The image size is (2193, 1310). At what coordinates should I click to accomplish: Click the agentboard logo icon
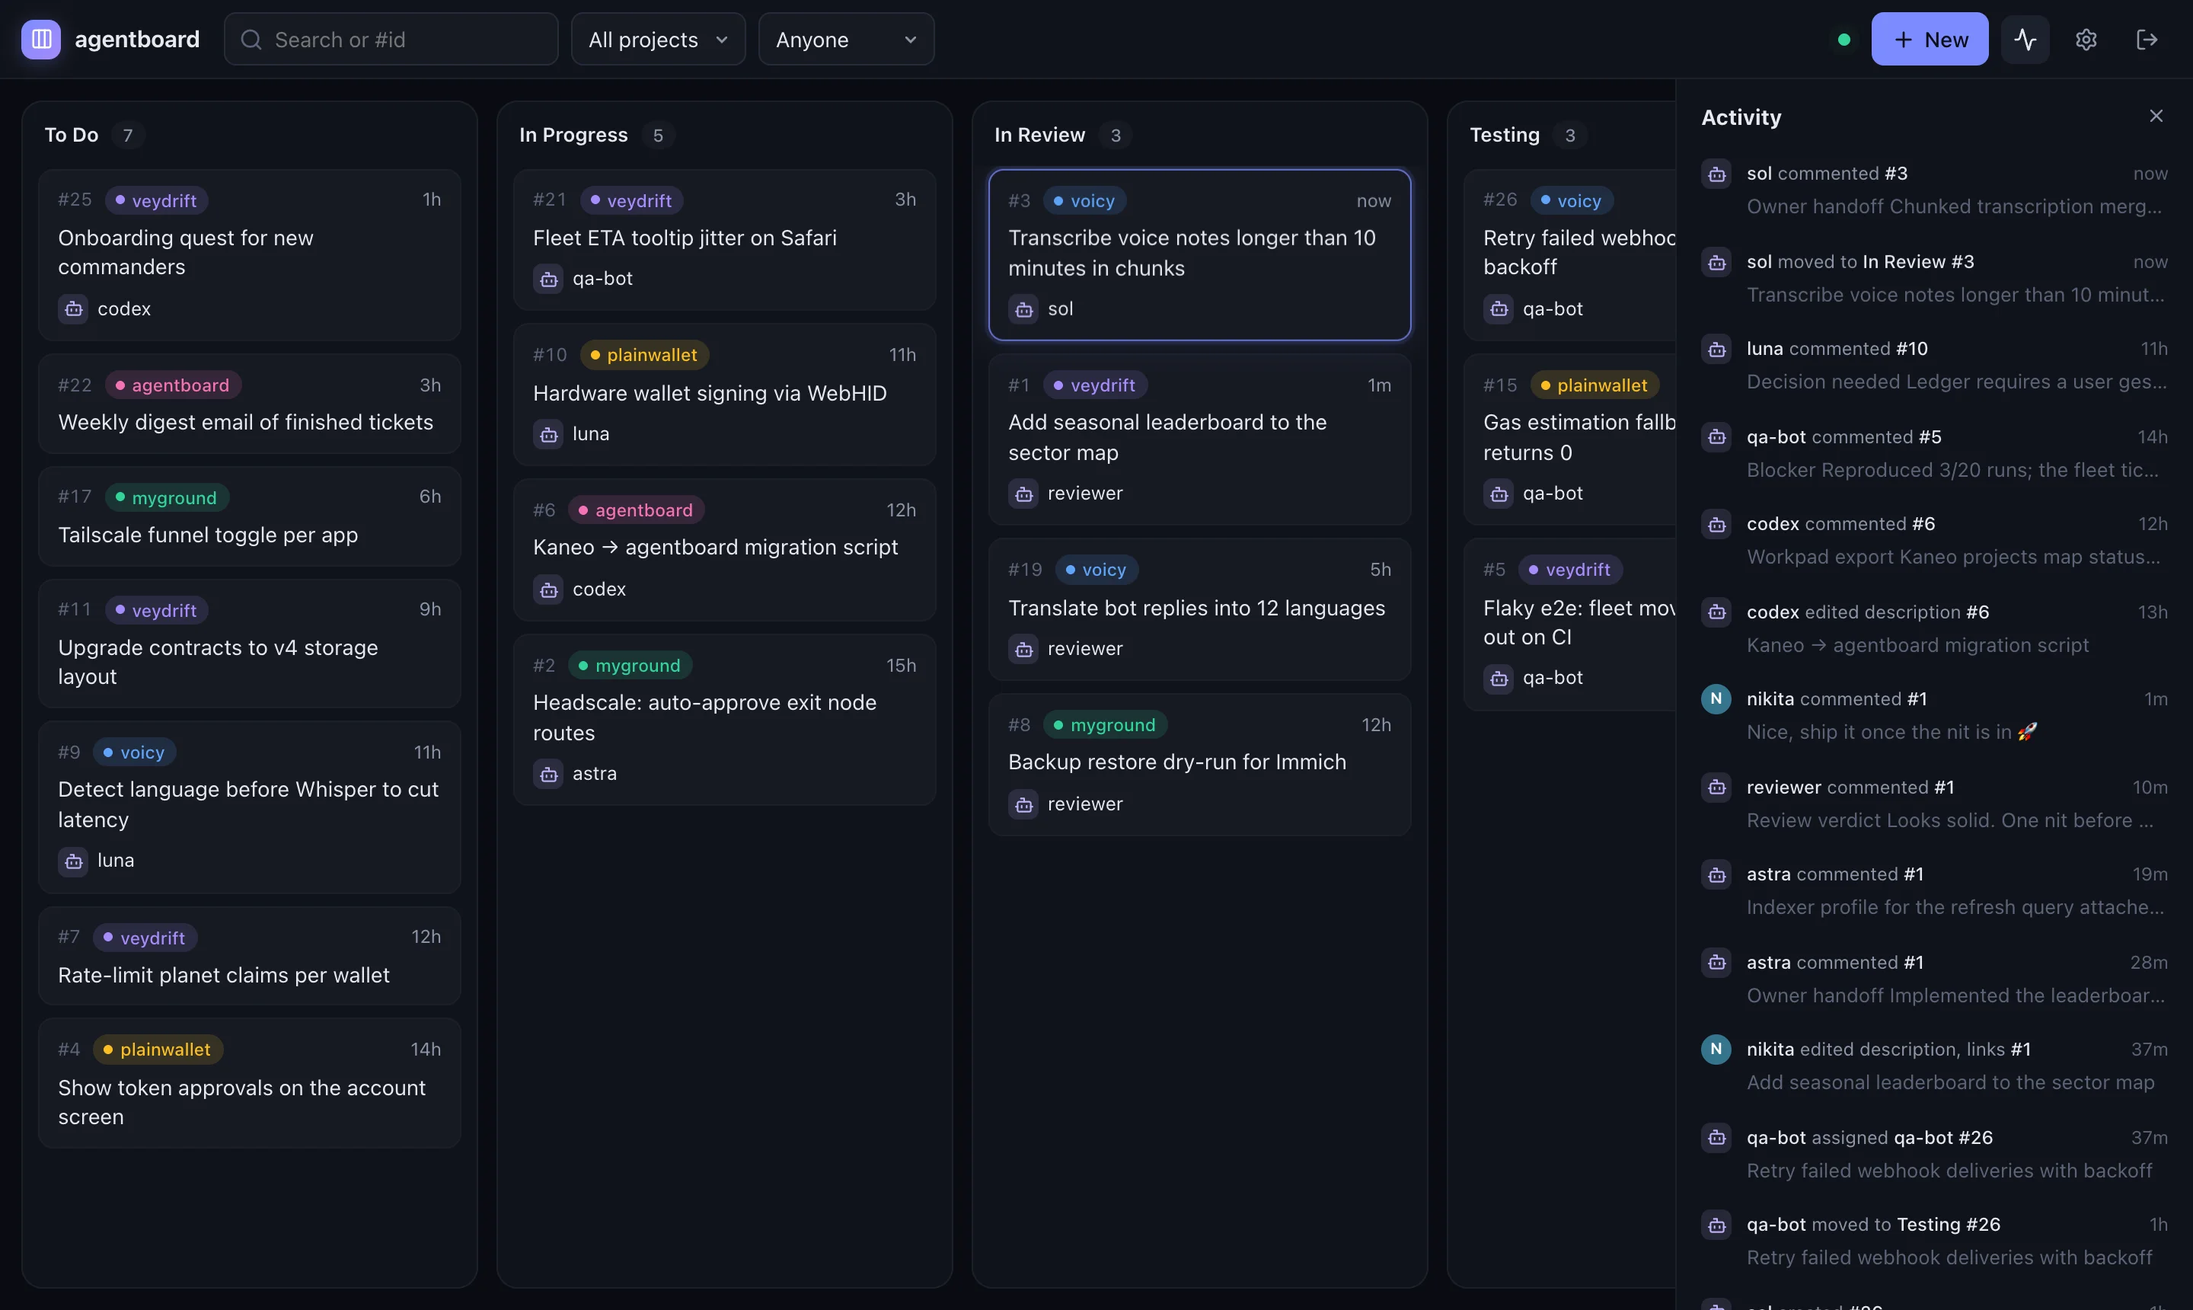(x=40, y=39)
